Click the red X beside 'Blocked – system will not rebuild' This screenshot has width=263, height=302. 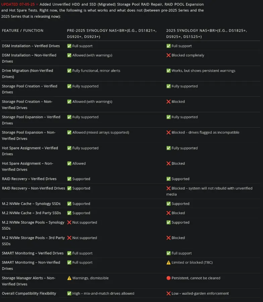coord(168,188)
